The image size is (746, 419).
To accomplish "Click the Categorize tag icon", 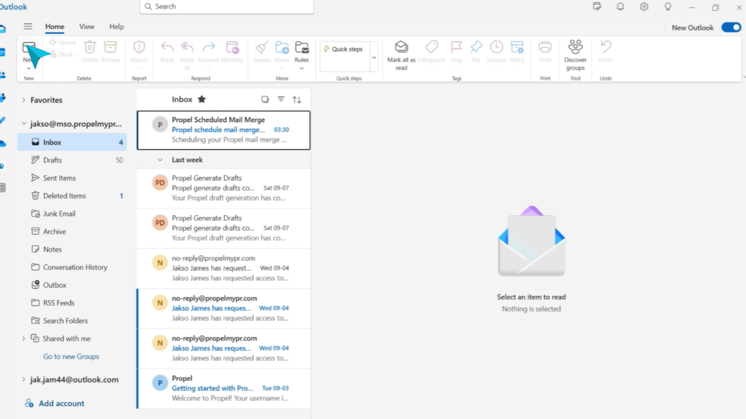I will 431,47.
